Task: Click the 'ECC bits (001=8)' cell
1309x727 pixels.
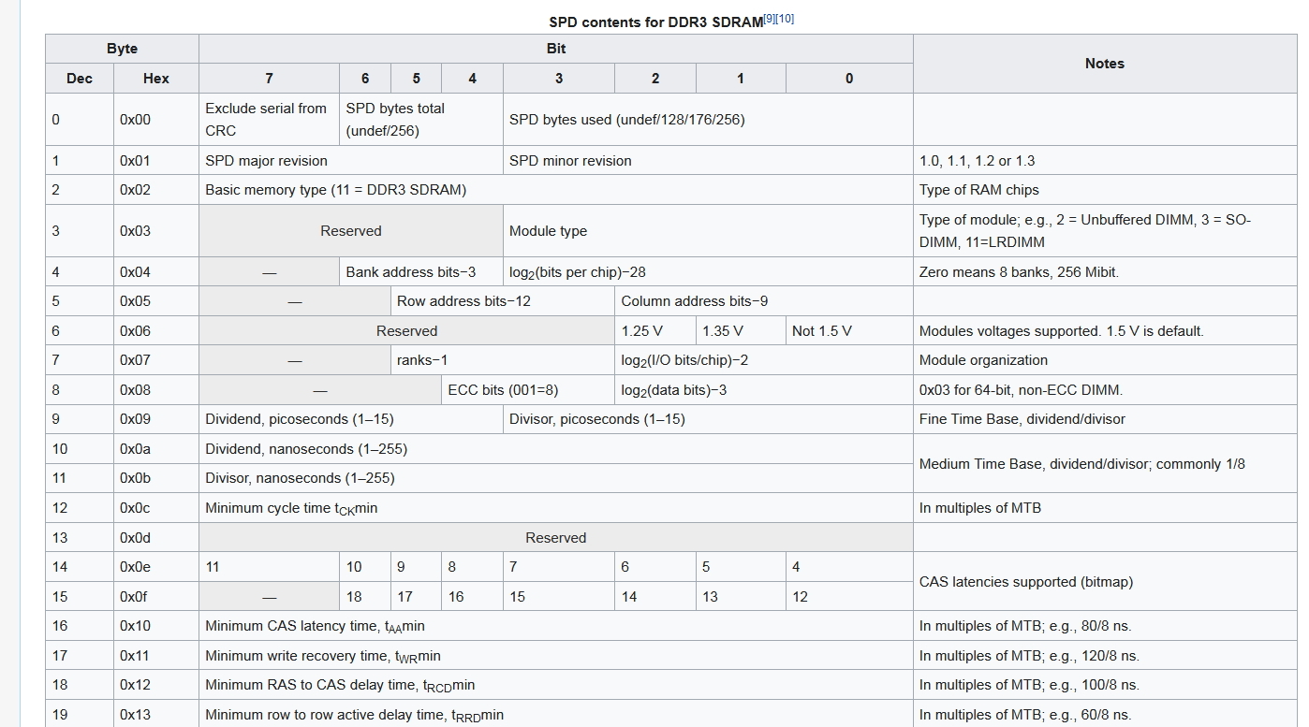Action: [504, 390]
